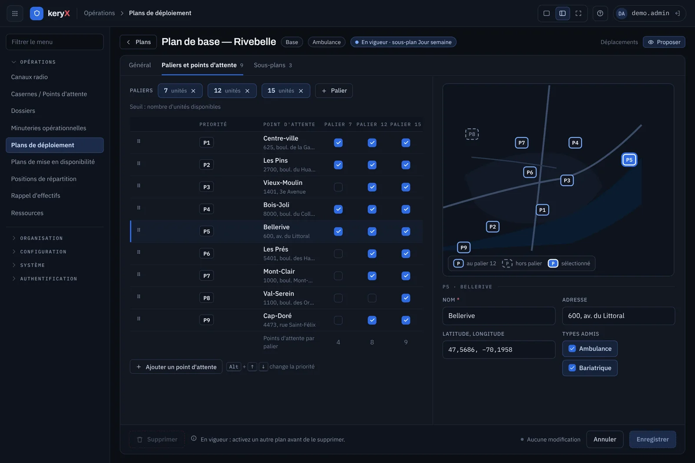
Task: Click the keryX shield logo
Action: point(36,13)
